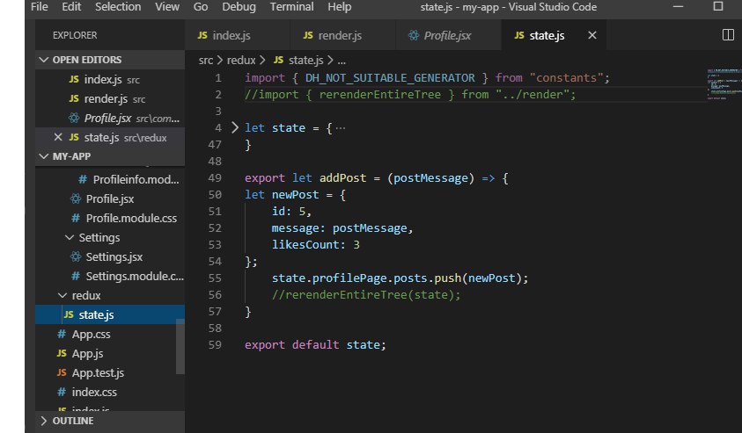This screenshot has width=742, height=433.
Task: Click JS icon in state.js breadcrumb
Action: (x=279, y=60)
